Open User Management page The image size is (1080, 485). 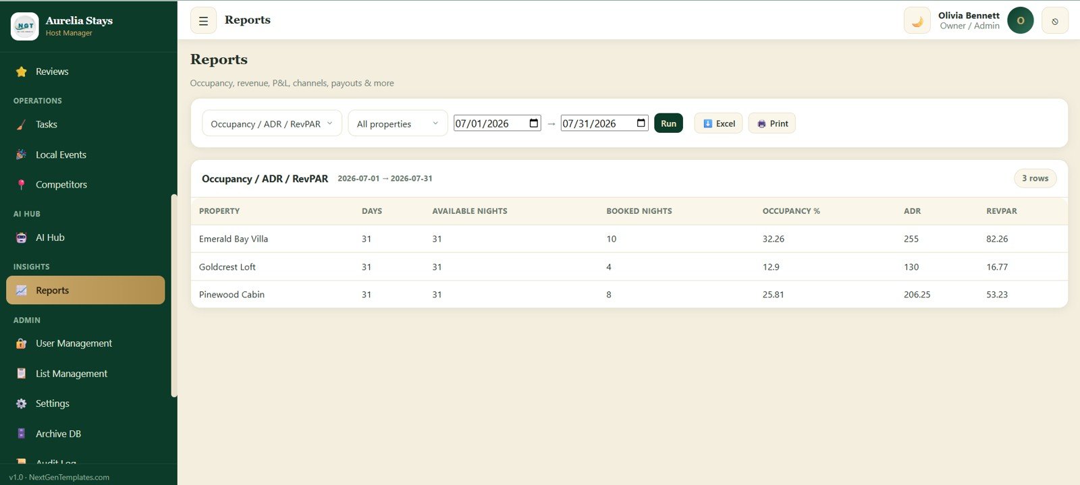point(85,343)
